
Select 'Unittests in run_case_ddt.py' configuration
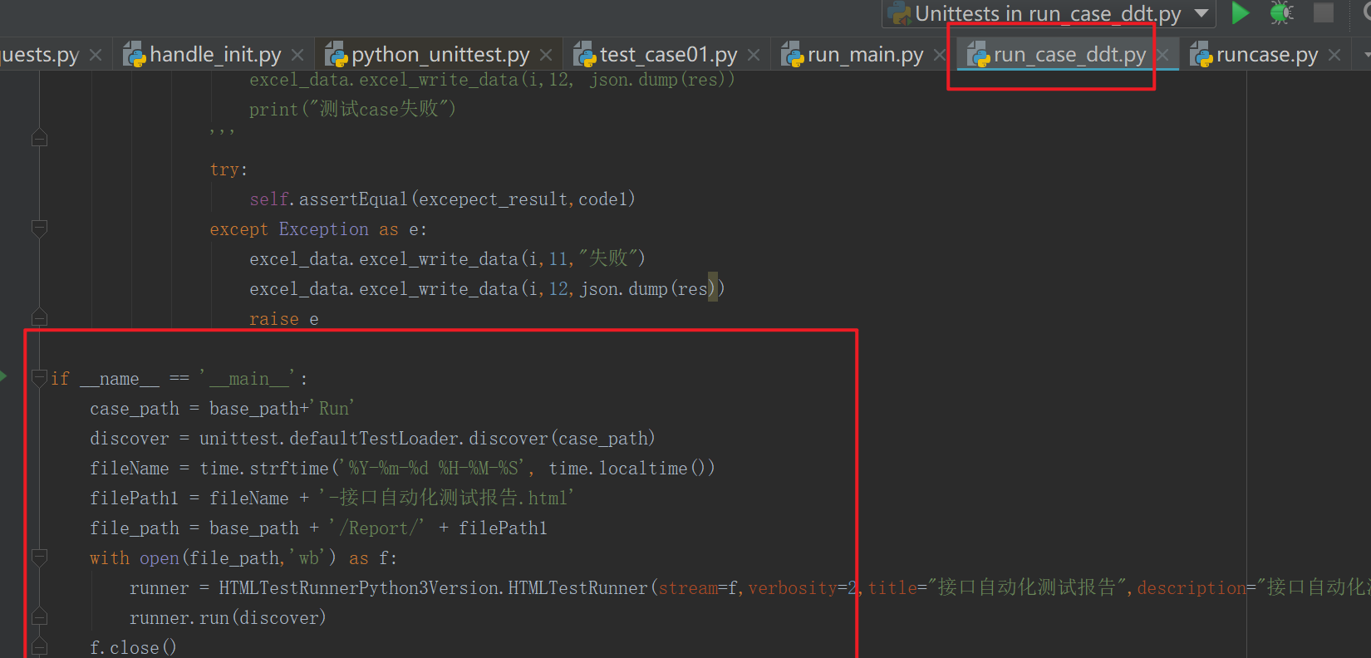pyautogui.click(x=1048, y=14)
